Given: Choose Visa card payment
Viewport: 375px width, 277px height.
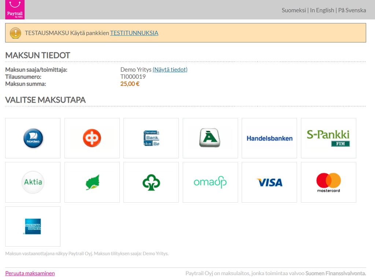Looking at the screenshot, I should coord(269,182).
